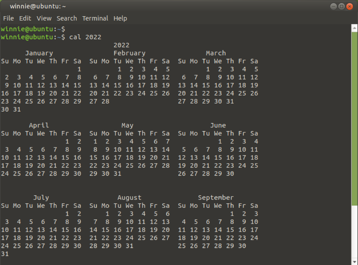
Task: Click day 31 under July
Action: [x=5, y=254]
